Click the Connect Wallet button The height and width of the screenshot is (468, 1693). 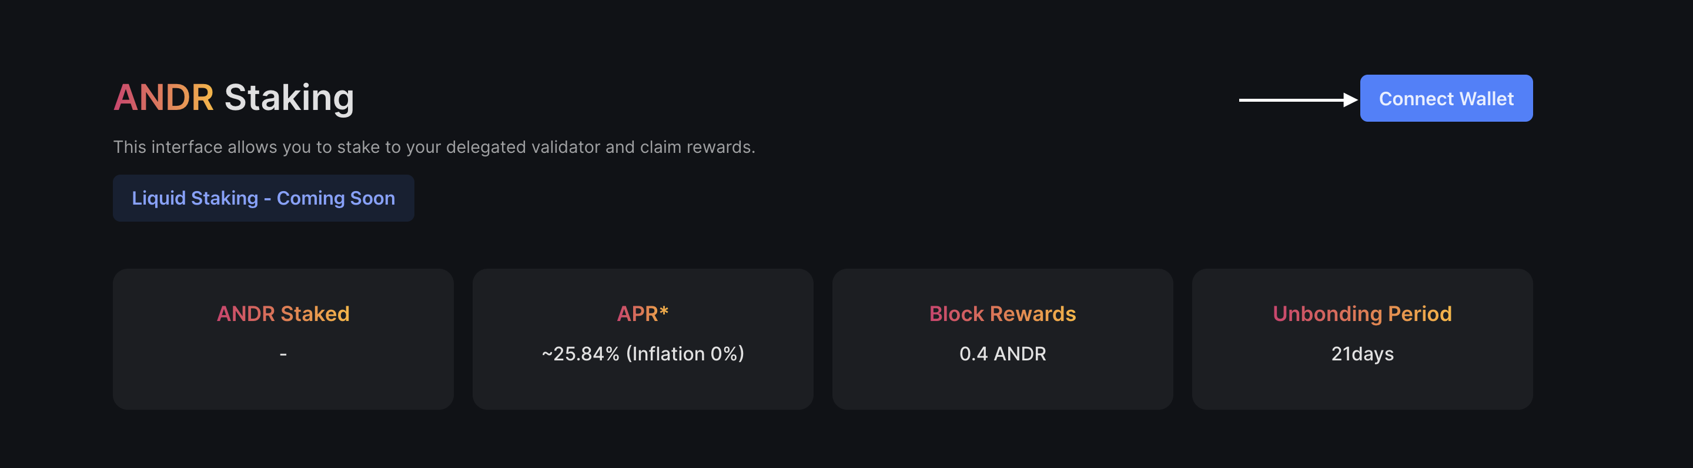[x=1446, y=99]
